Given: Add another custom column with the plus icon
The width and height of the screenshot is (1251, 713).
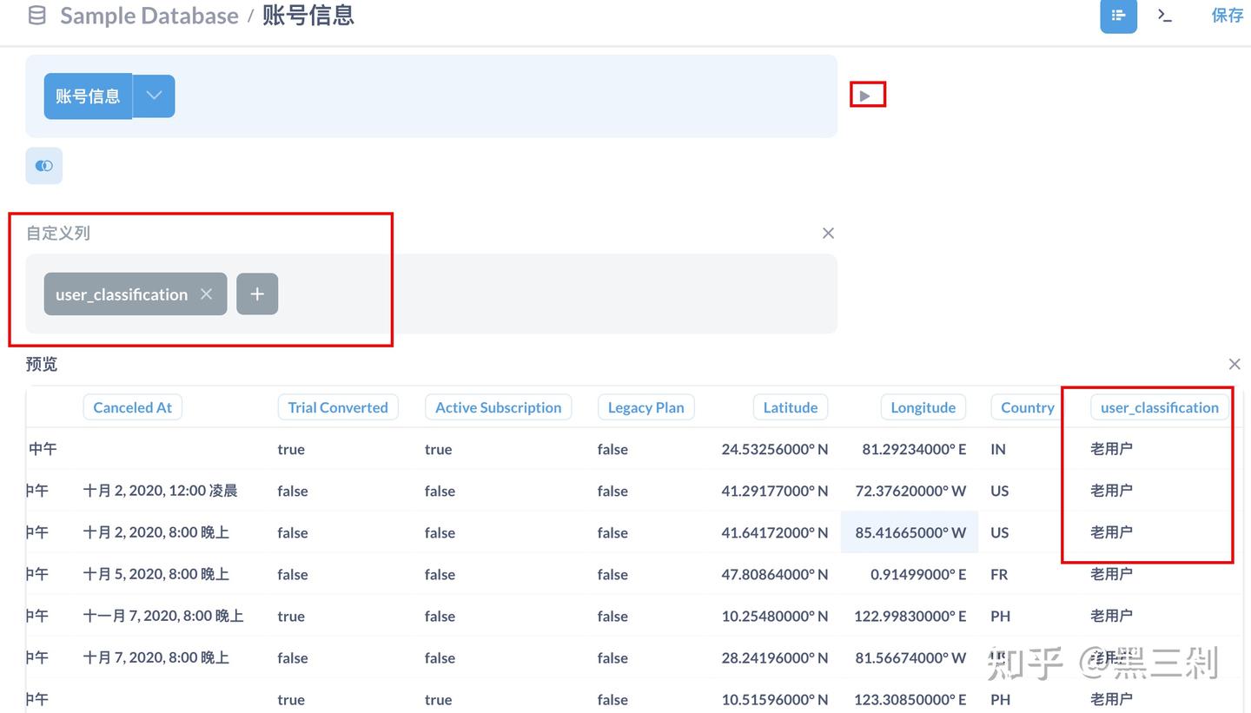Looking at the screenshot, I should click(x=257, y=294).
